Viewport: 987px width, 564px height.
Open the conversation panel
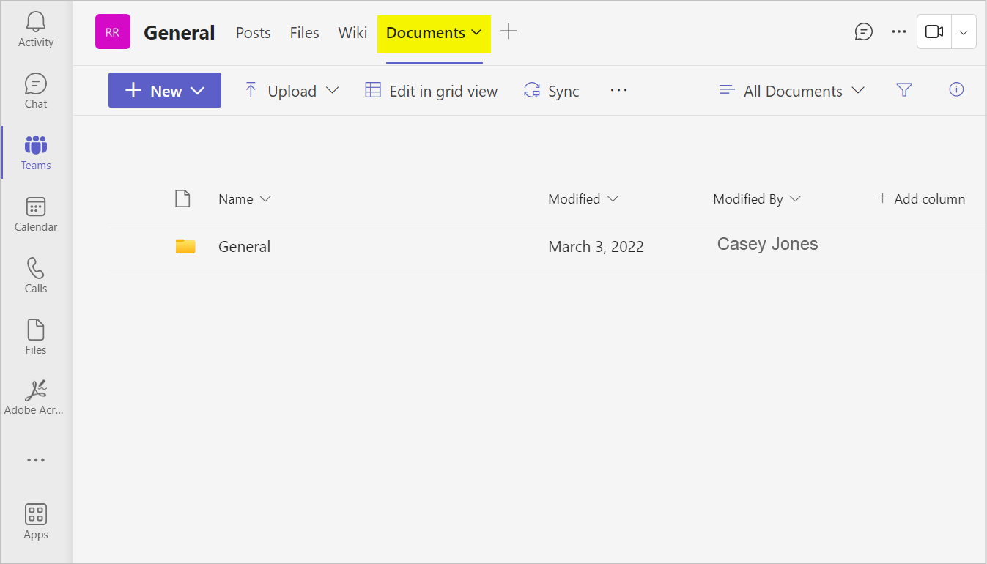(864, 31)
